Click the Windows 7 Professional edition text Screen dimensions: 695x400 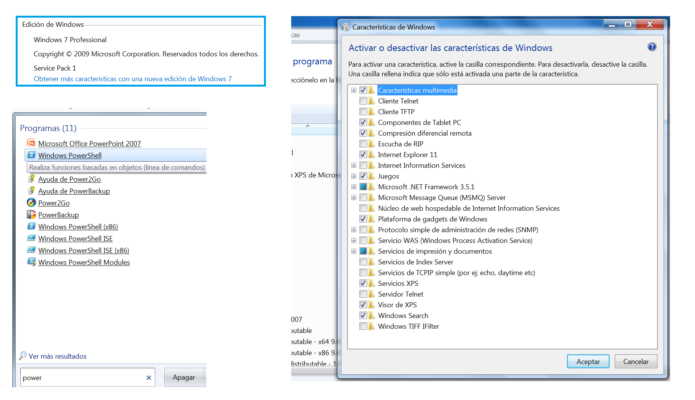[x=70, y=39]
